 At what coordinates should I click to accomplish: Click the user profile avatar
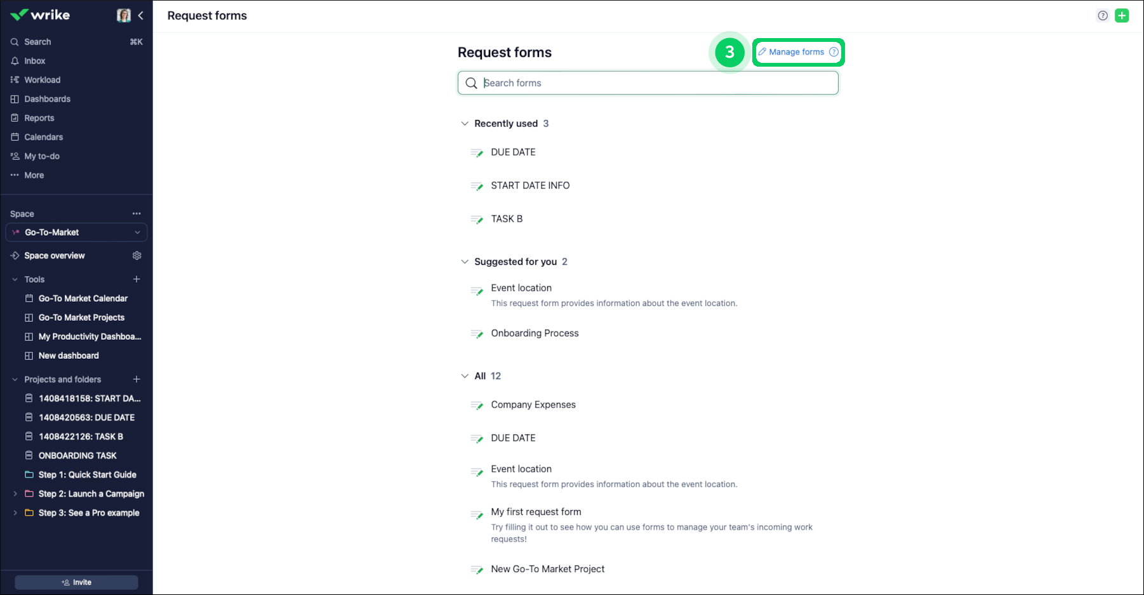click(124, 15)
